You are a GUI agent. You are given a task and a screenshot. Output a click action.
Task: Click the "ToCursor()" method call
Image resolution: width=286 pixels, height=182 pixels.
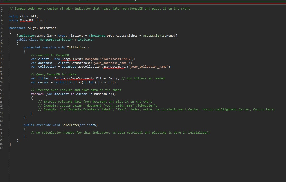click(x=107, y=82)
